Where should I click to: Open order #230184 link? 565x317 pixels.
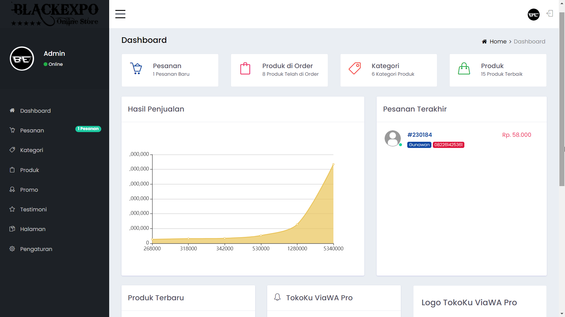(x=419, y=135)
